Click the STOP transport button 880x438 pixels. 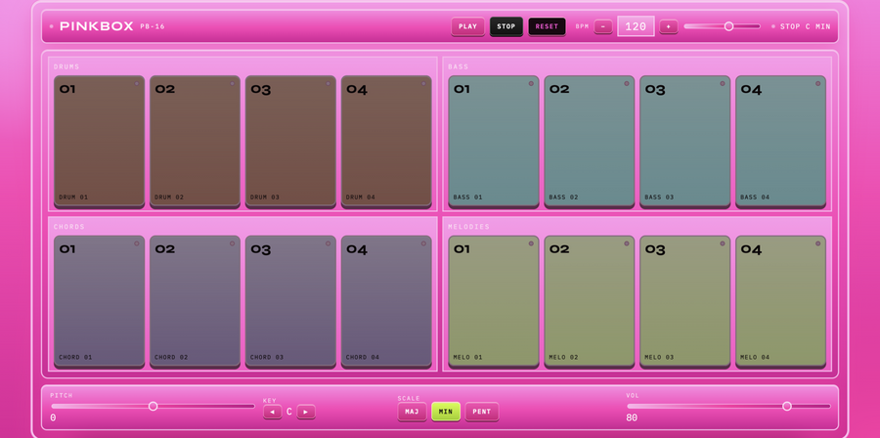point(506,26)
